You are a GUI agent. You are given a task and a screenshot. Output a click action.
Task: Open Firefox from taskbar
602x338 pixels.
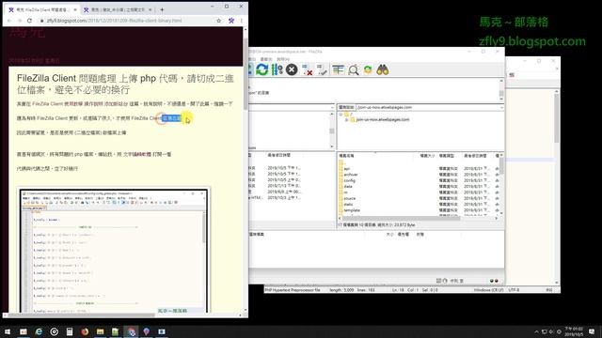[x=85, y=331]
